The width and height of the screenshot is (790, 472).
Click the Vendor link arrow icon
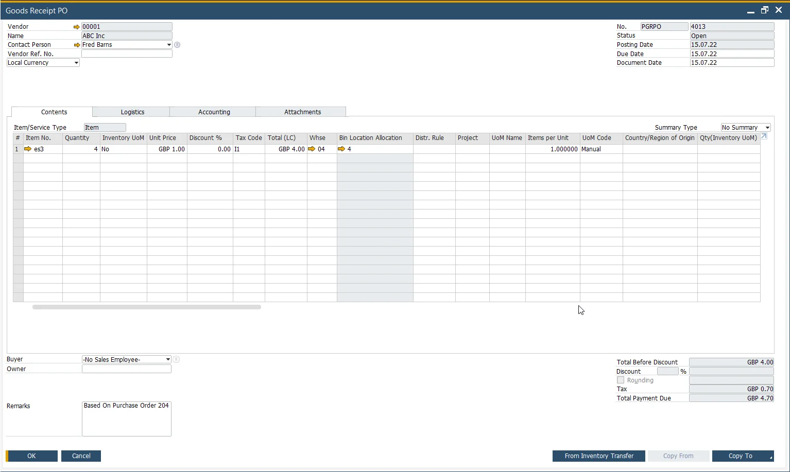pos(77,27)
